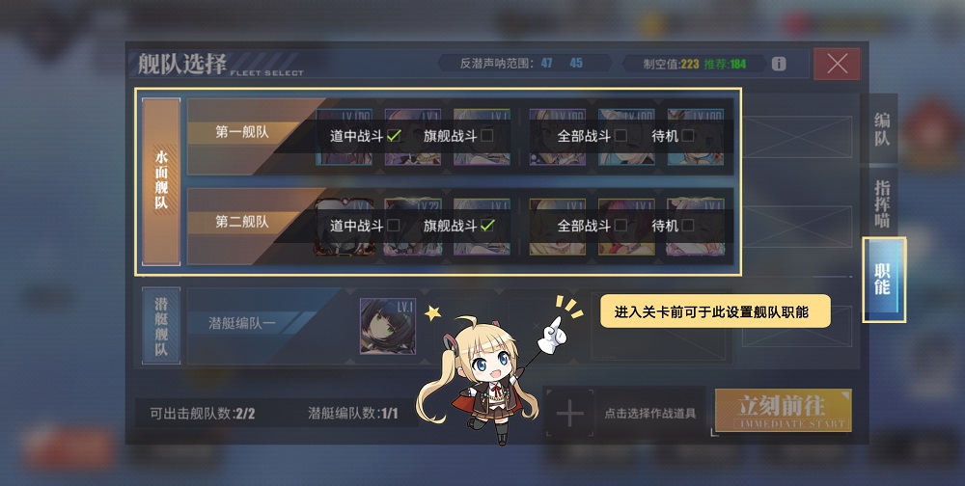
Task: Enable 全部战斗 for 第一舰队
Action: [620, 135]
